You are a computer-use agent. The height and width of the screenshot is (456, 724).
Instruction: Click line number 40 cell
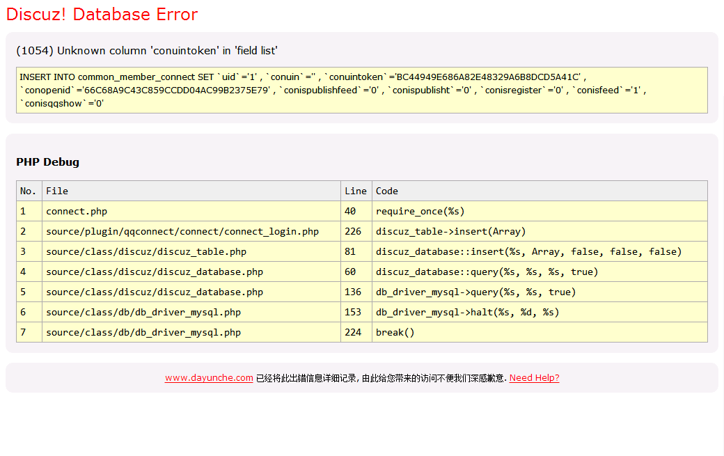tap(356, 212)
